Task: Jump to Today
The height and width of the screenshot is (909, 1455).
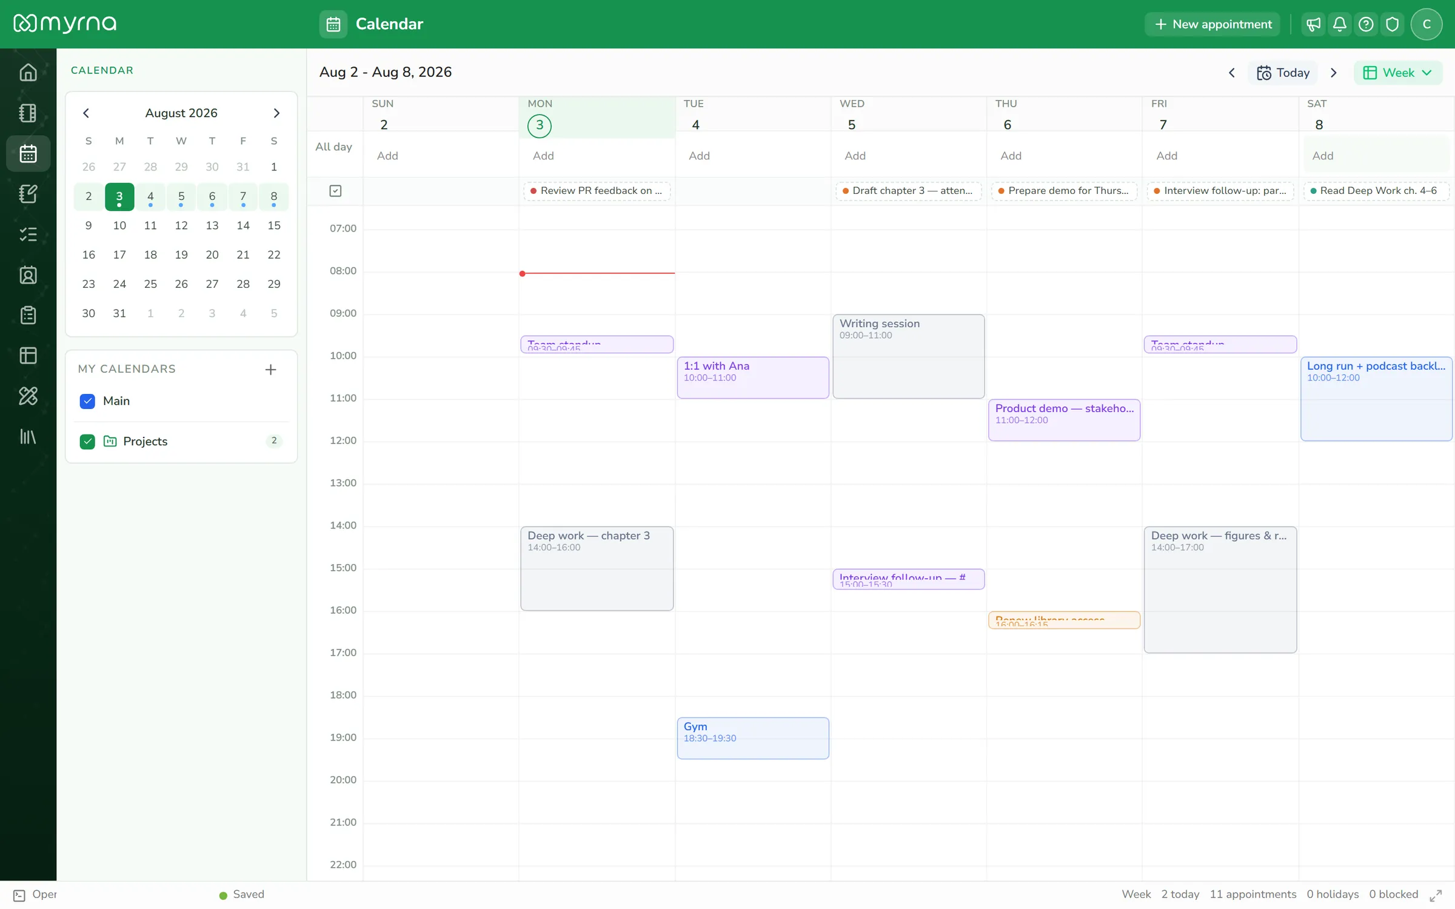Action: click(x=1283, y=73)
